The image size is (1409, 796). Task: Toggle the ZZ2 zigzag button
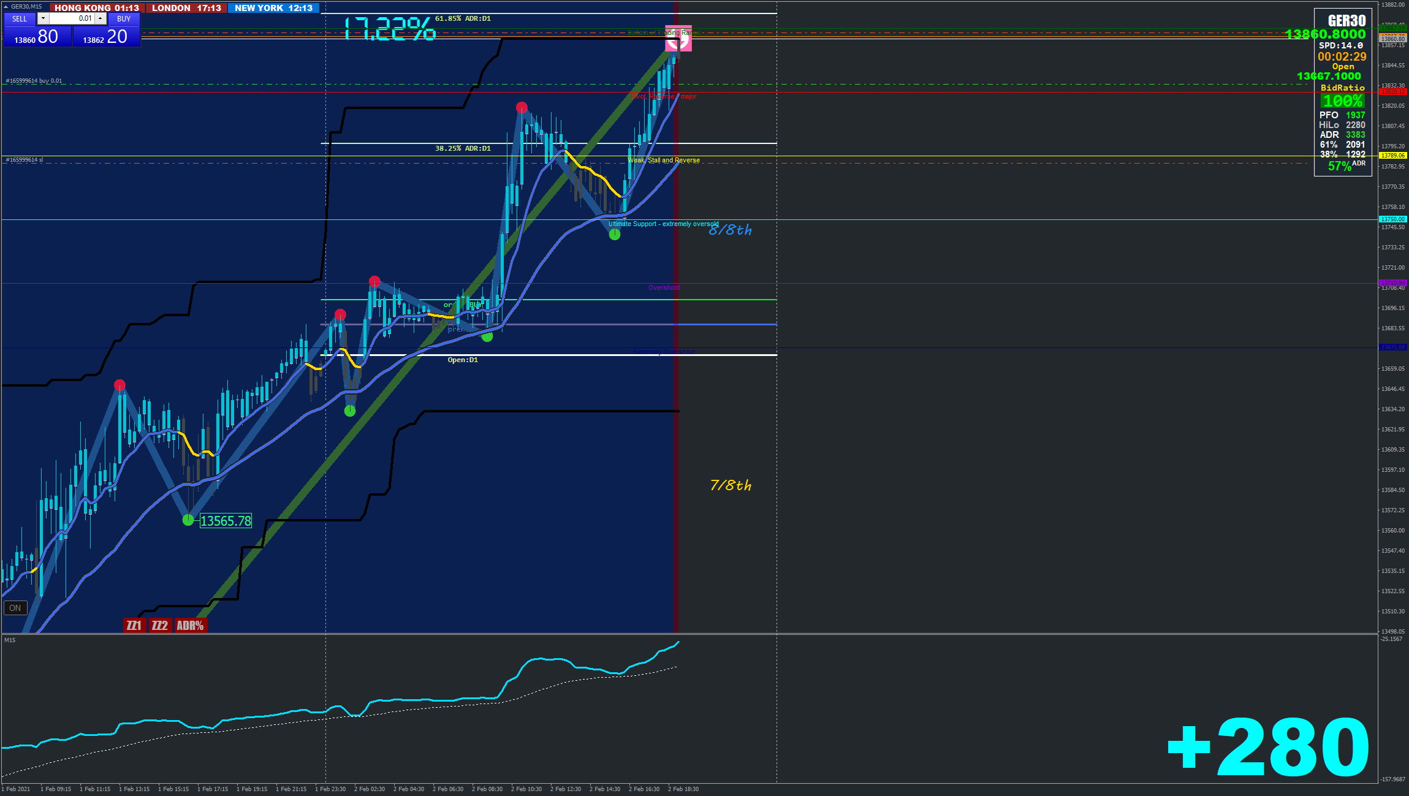click(x=159, y=625)
